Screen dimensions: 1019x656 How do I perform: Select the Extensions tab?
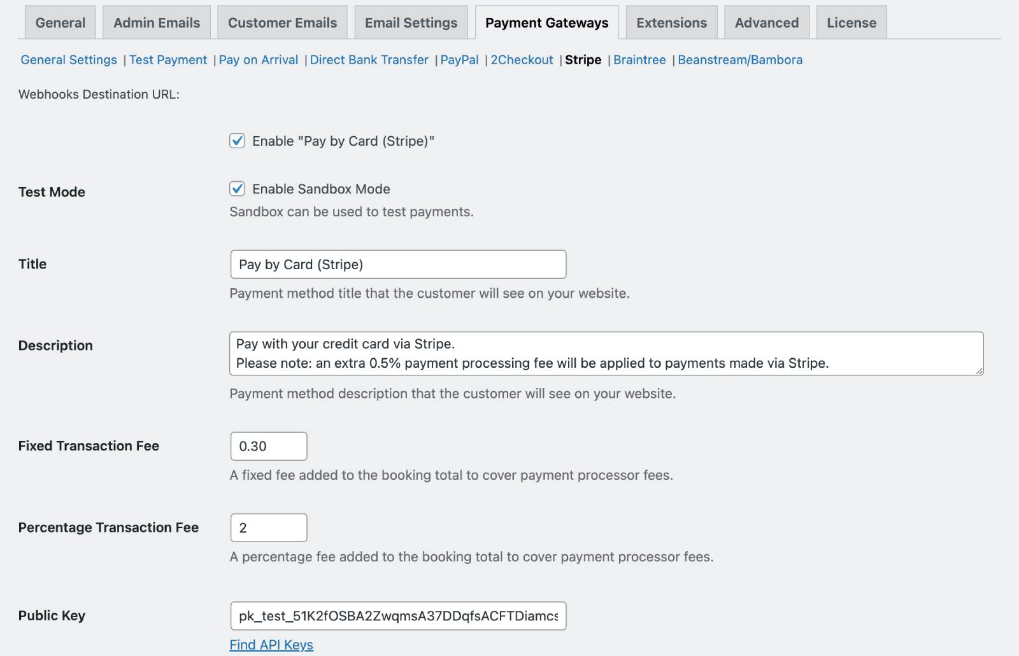click(x=671, y=23)
